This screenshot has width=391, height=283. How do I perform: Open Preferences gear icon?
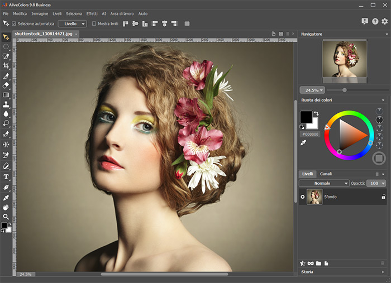point(385,21)
